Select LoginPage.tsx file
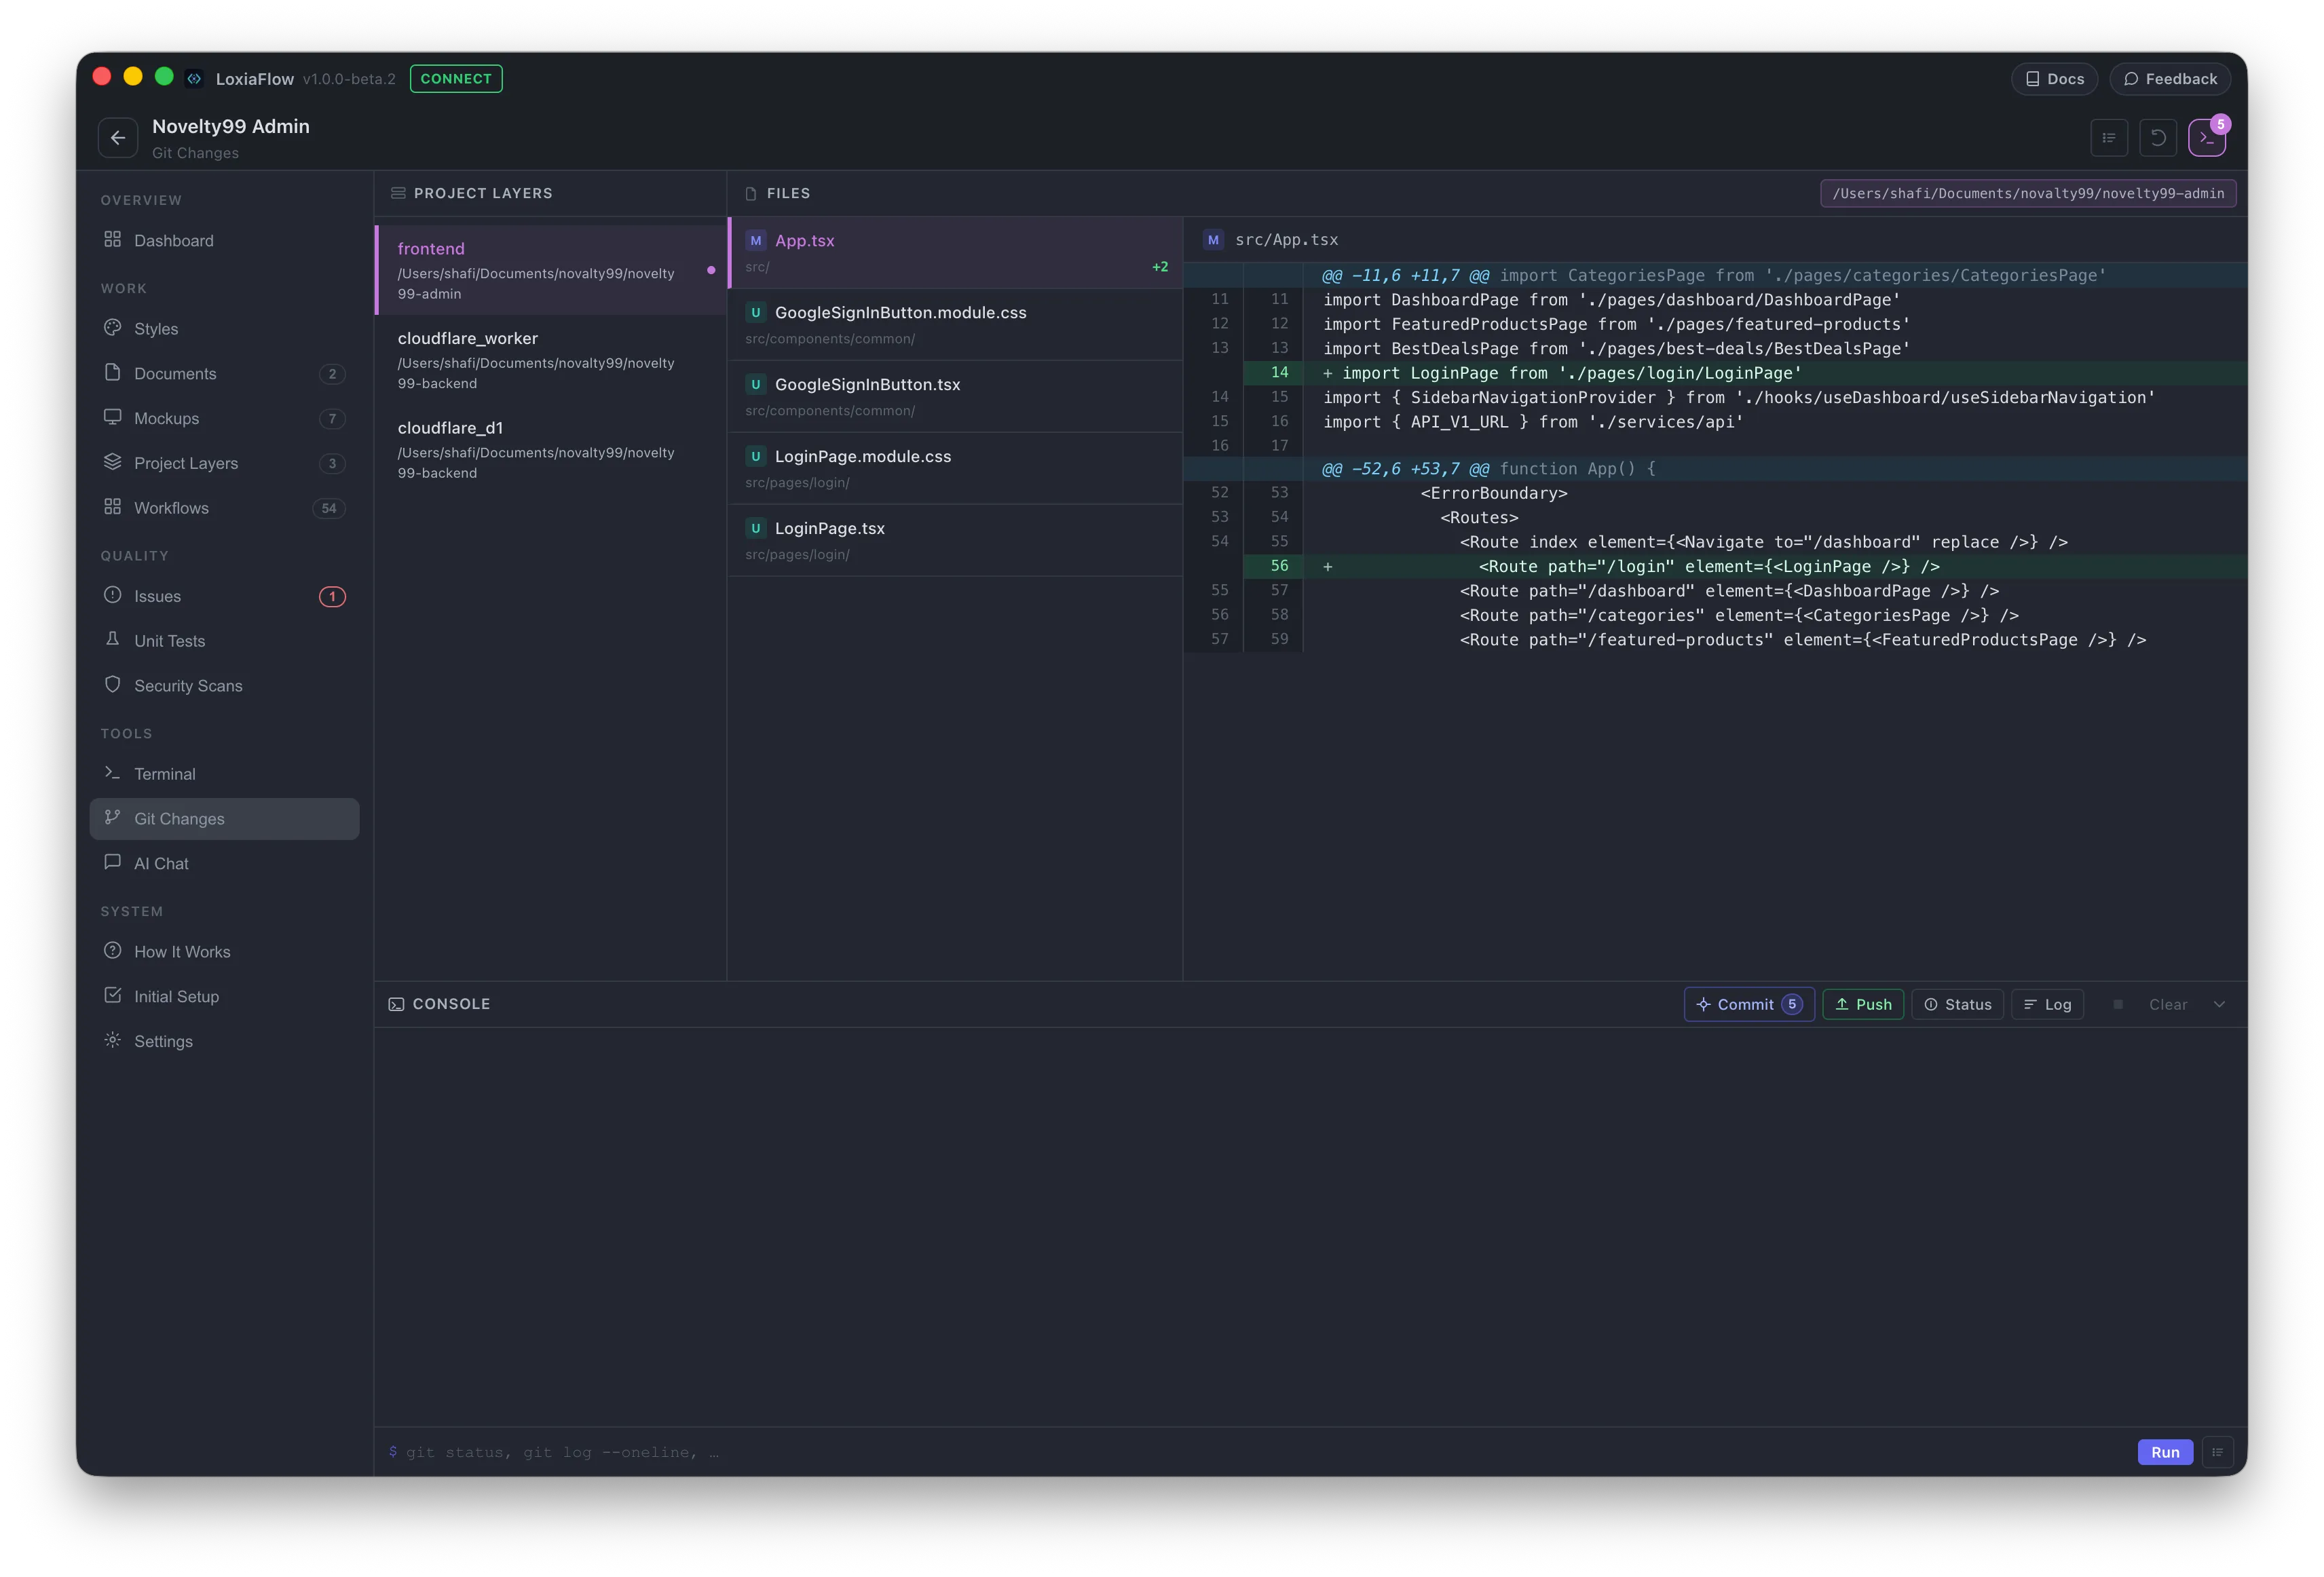 click(x=956, y=541)
